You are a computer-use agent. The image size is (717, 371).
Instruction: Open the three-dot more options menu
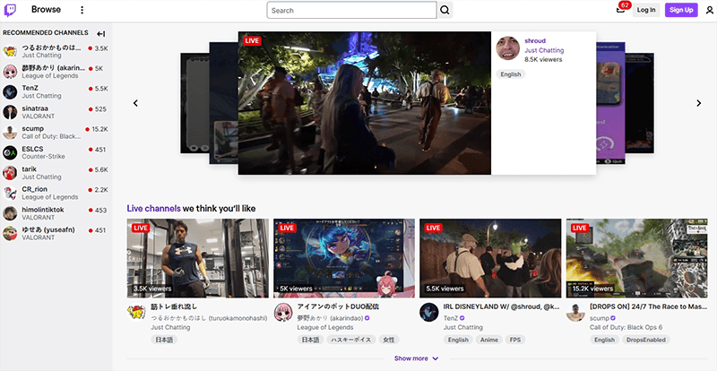pos(82,10)
